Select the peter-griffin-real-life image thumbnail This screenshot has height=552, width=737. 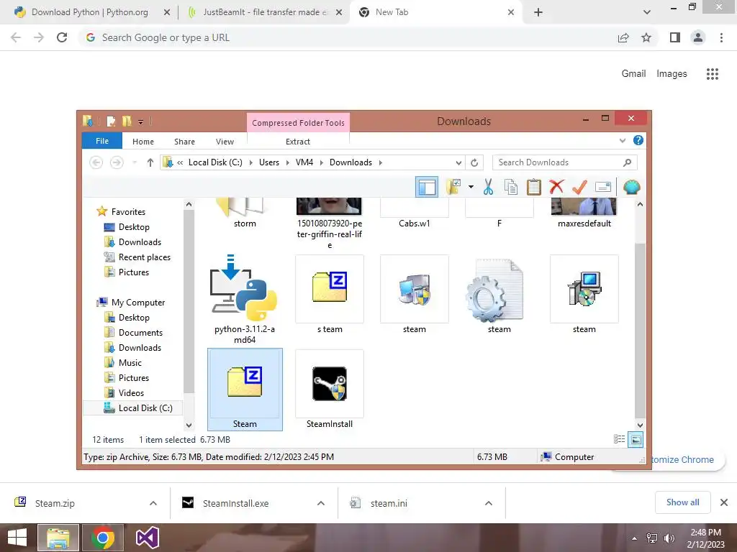[x=330, y=224]
